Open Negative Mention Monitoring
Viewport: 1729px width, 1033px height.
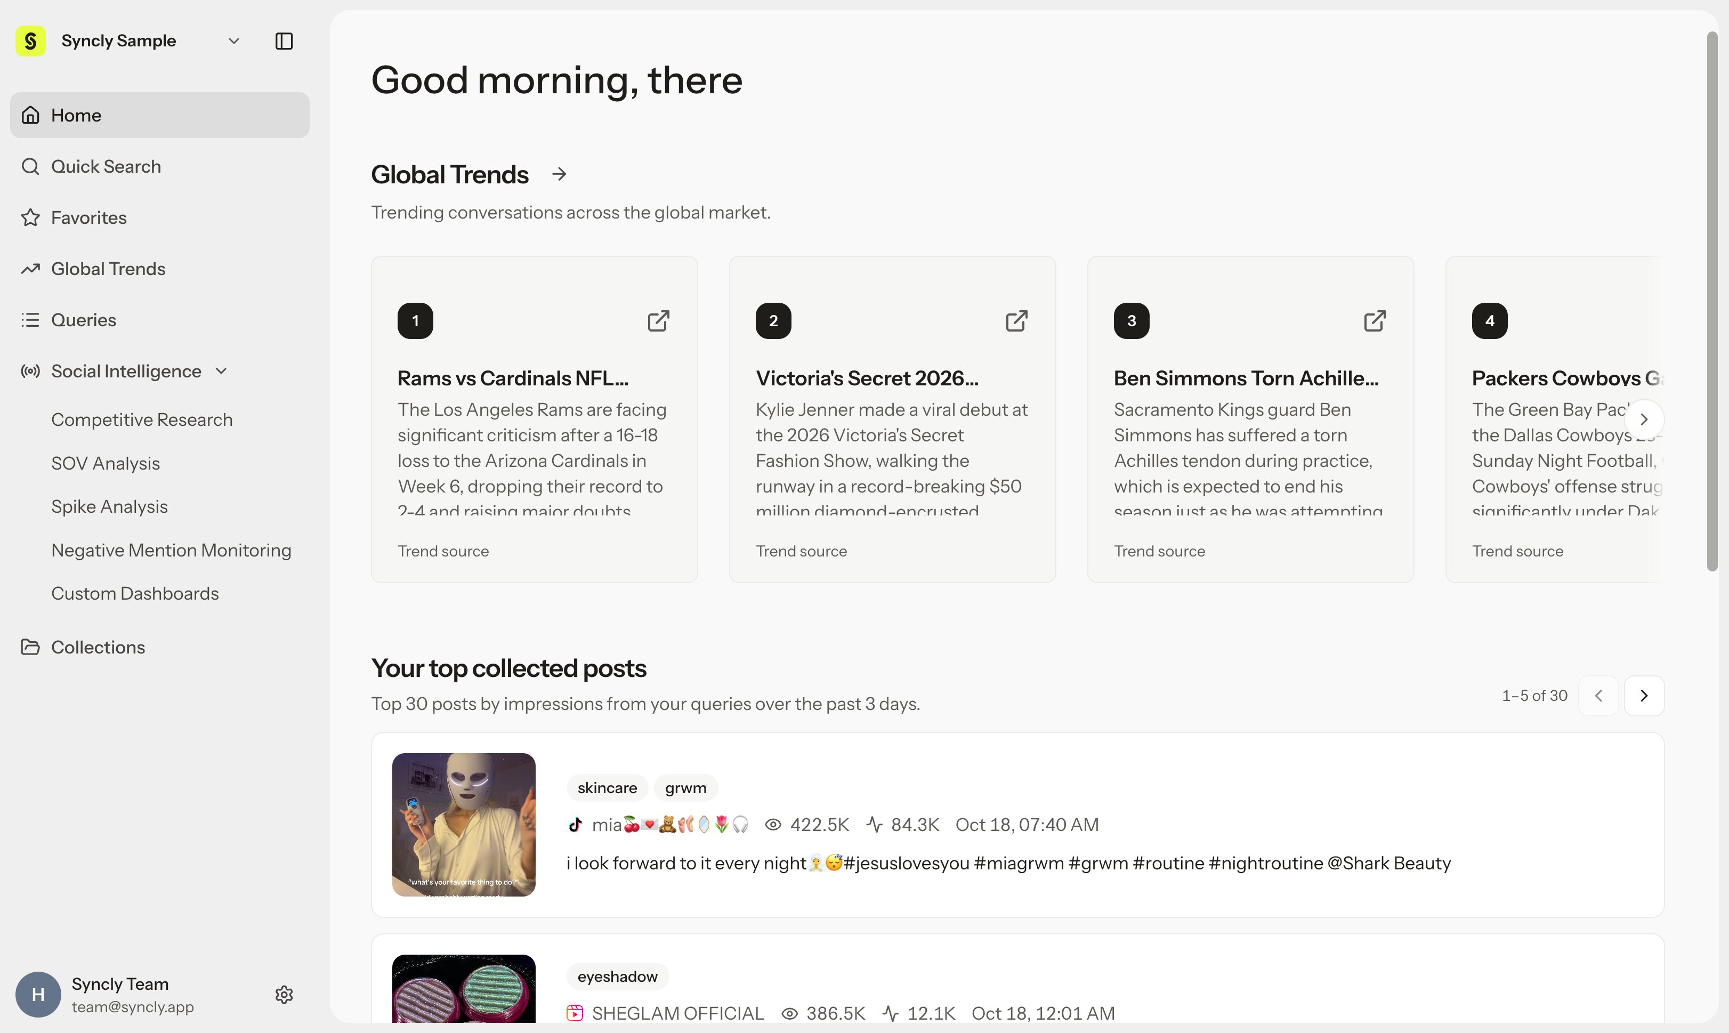tap(171, 550)
